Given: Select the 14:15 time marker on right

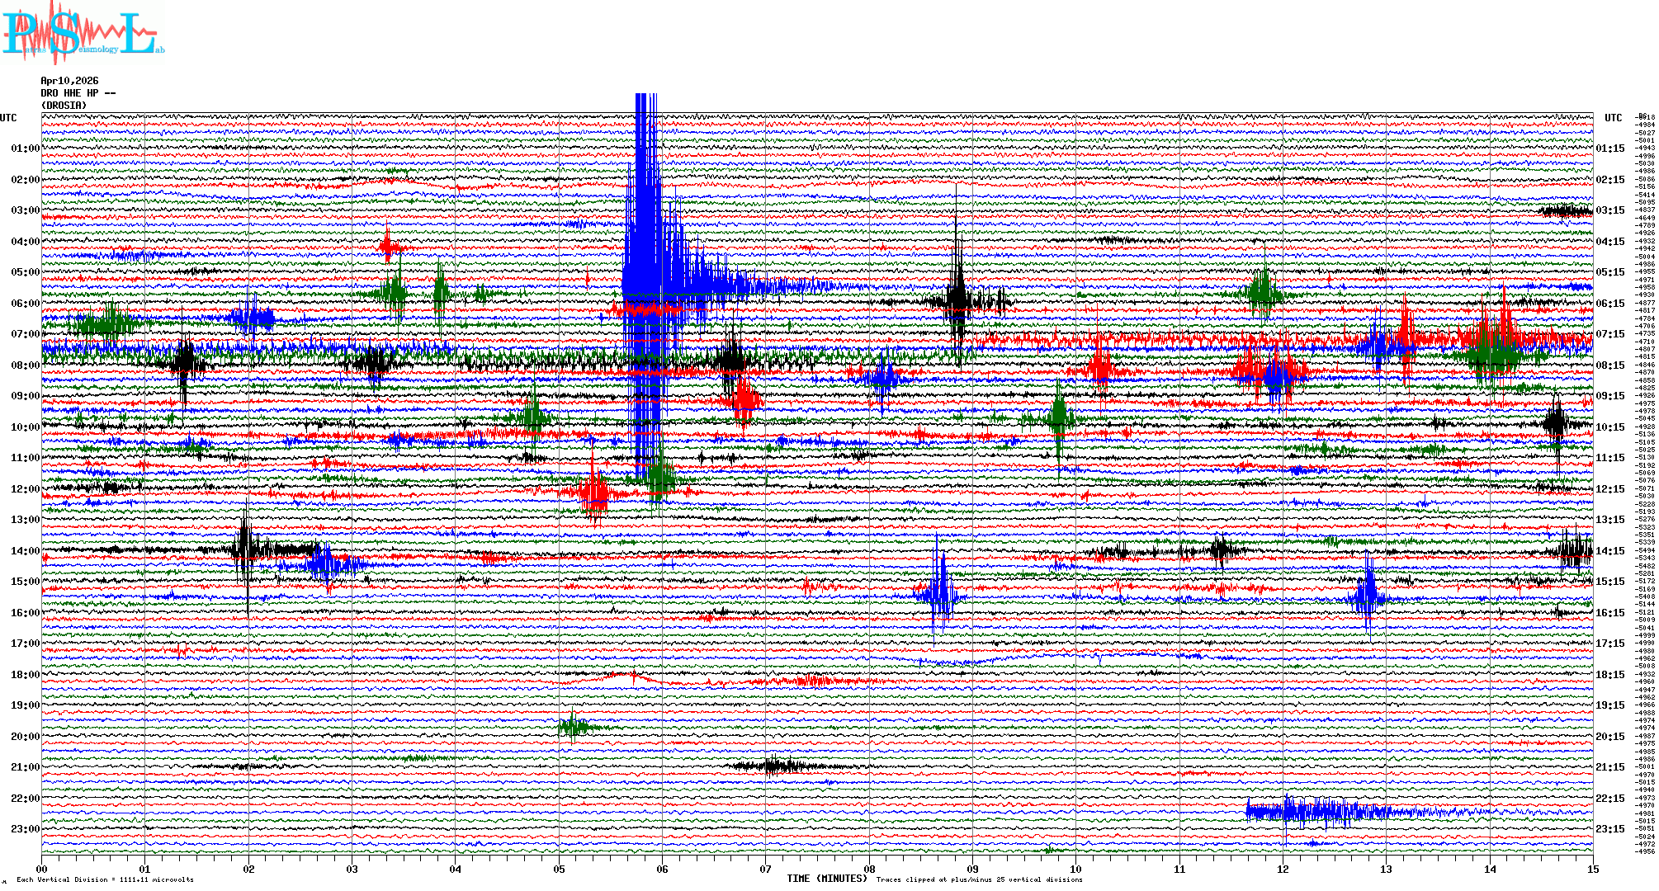Looking at the screenshot, I should pyautogui.click(x=1609, y=551).
